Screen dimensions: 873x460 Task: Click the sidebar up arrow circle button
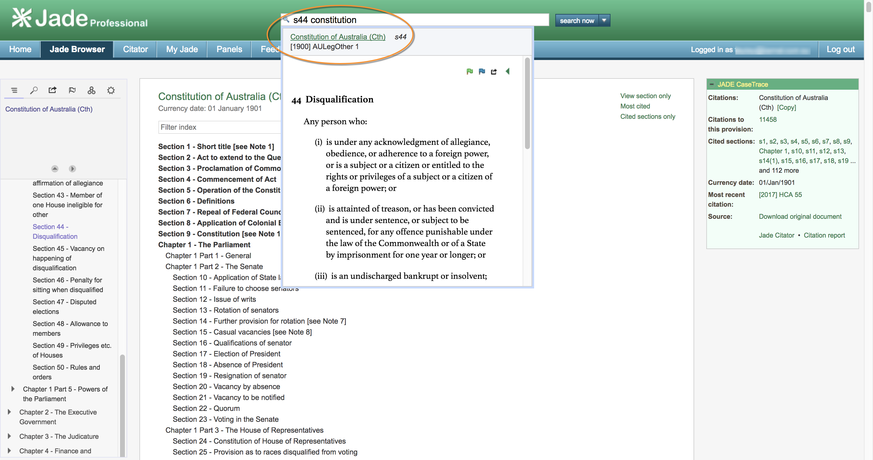tap(55, 168)
